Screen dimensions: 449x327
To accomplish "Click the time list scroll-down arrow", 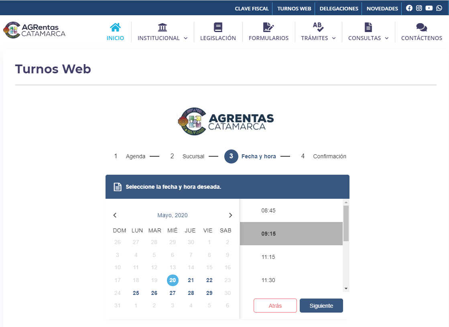I will pos(346,289).
